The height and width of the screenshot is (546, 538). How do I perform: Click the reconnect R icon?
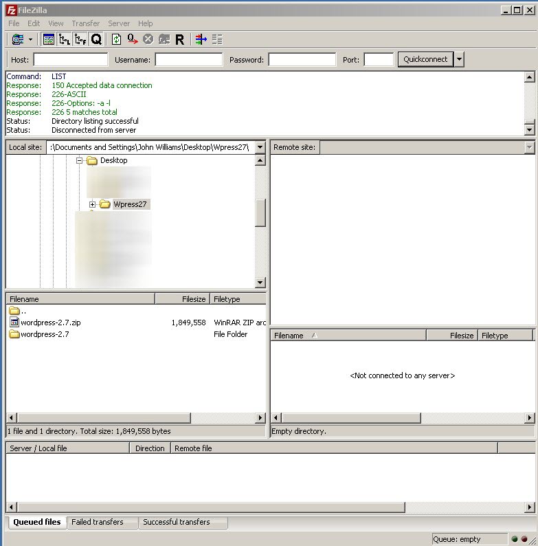(179, 40)
